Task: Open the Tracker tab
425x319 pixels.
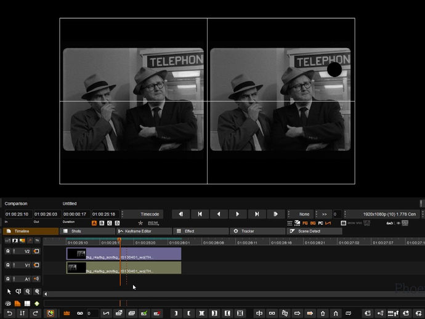Action: coord(257,231)
